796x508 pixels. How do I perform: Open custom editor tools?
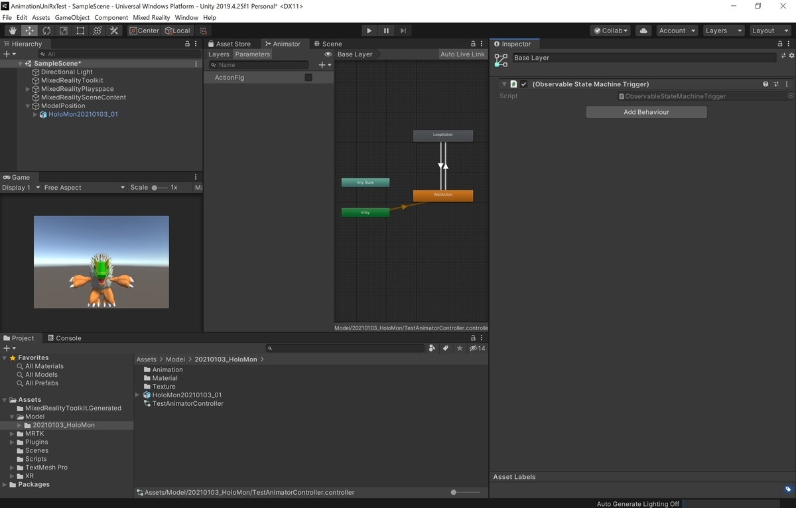tap(114, 31)
